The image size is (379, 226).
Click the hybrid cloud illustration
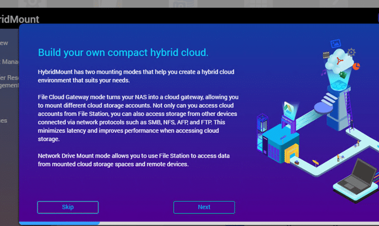318,121
